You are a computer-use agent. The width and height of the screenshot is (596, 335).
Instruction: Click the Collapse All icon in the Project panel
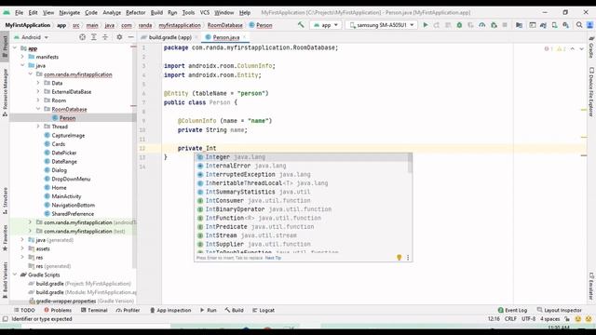pyautogui.click(x=105, y=37)
